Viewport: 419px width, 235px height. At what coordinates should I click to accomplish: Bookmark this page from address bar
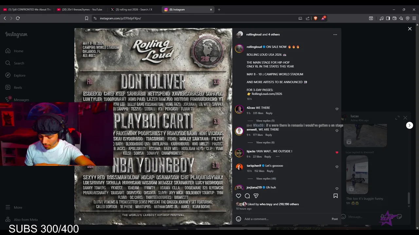[86, 18]
